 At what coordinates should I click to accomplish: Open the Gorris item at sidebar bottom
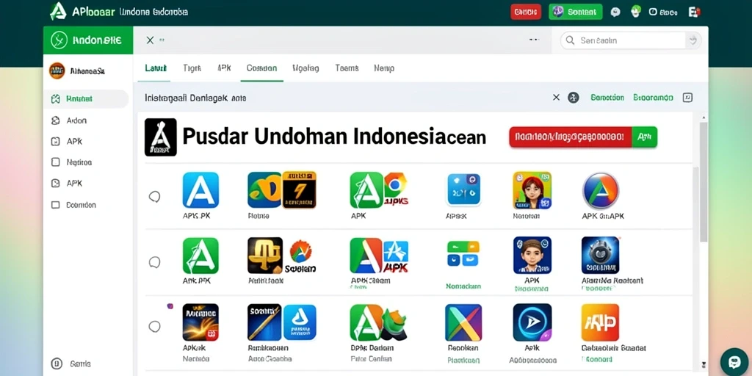(71, 364)
